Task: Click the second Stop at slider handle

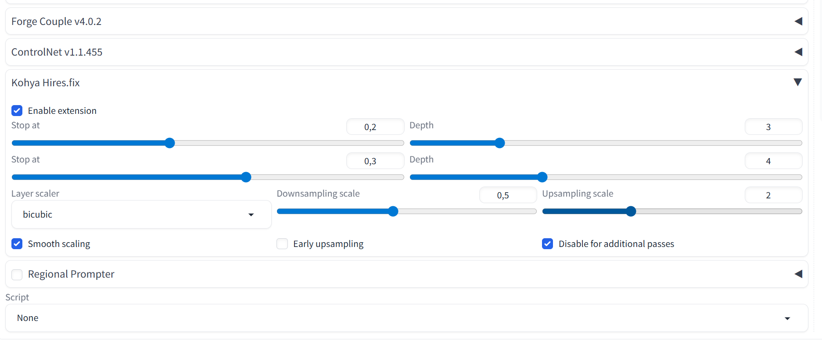Action: pyautogui.click(x=246, y=177)
